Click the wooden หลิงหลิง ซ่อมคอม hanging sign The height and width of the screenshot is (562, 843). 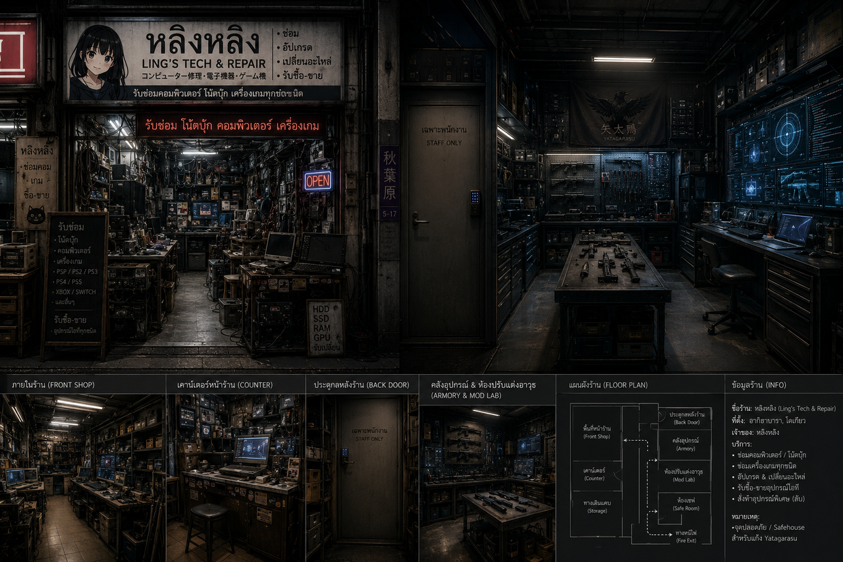pyautogui.click(x=36, y=183)
